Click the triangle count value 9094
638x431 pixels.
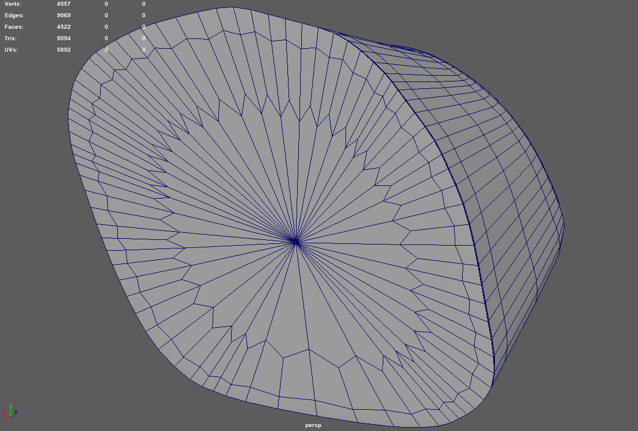[63, 38]
